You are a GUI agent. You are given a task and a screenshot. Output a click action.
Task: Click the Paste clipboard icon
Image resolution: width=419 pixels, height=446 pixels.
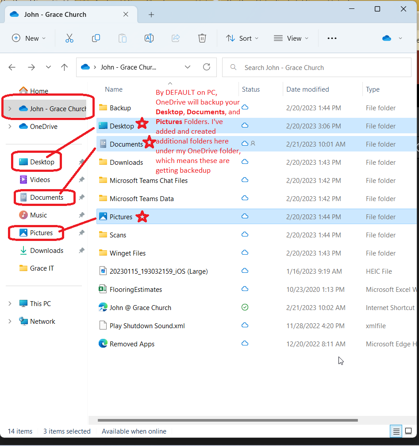(x=123, y=38)
